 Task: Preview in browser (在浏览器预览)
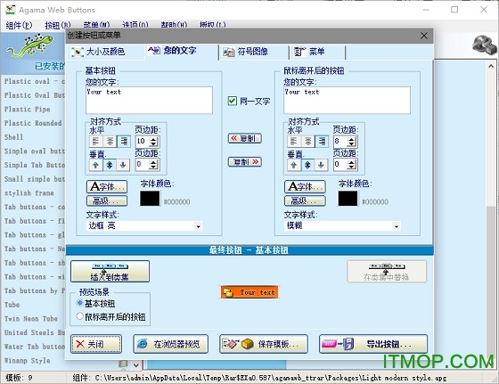(x=170, y=344)
